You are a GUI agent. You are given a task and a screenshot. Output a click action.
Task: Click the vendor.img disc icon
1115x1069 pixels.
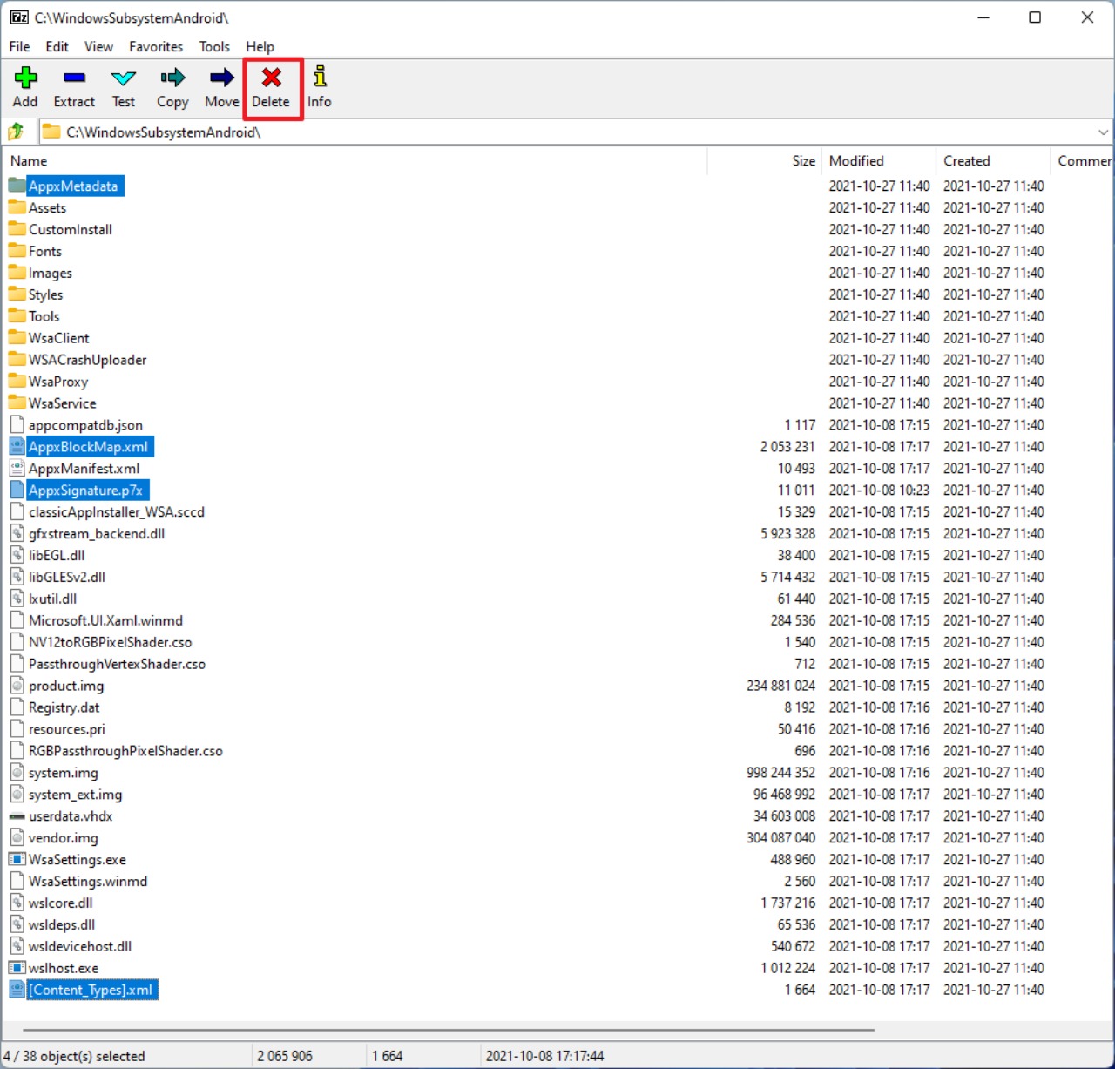click(x=17, y=837)
